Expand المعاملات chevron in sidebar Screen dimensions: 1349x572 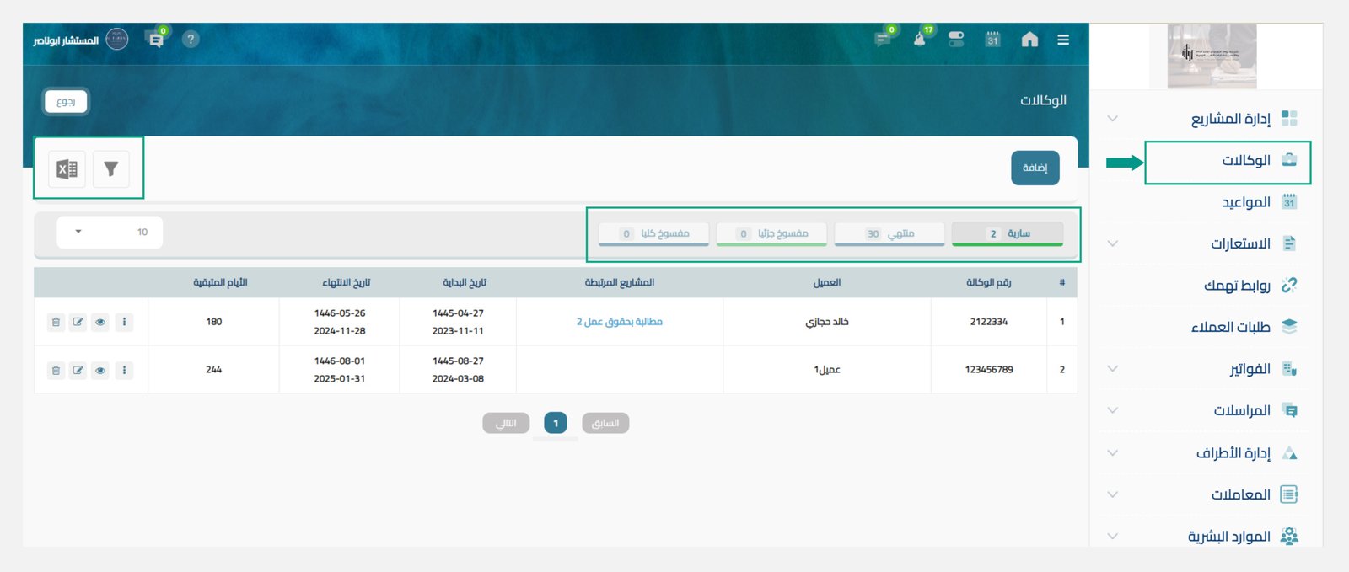click(x=1112, y=494)
